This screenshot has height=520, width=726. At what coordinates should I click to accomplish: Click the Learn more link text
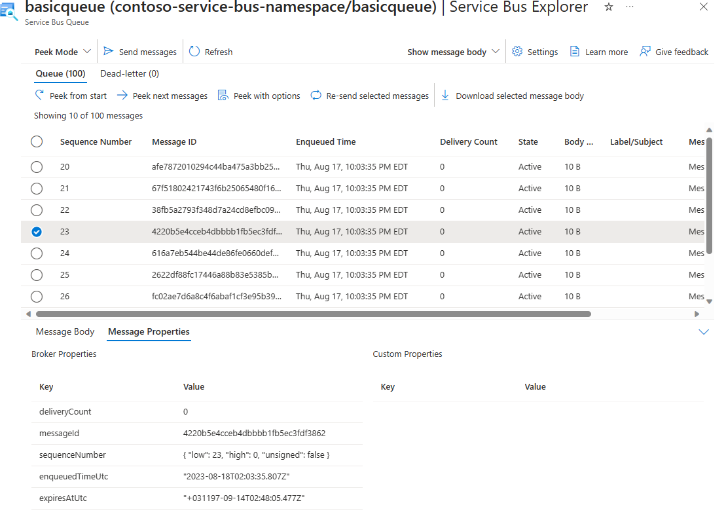click(607, 52)
